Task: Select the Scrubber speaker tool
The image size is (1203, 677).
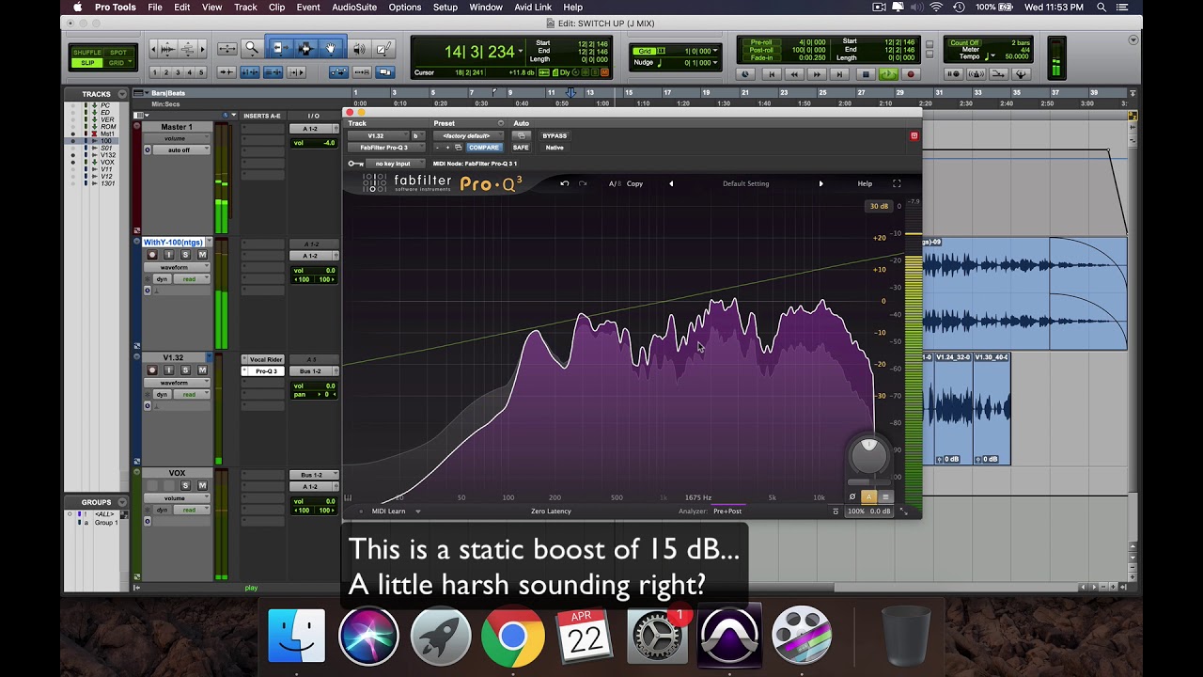Action: tap(359, 48)
